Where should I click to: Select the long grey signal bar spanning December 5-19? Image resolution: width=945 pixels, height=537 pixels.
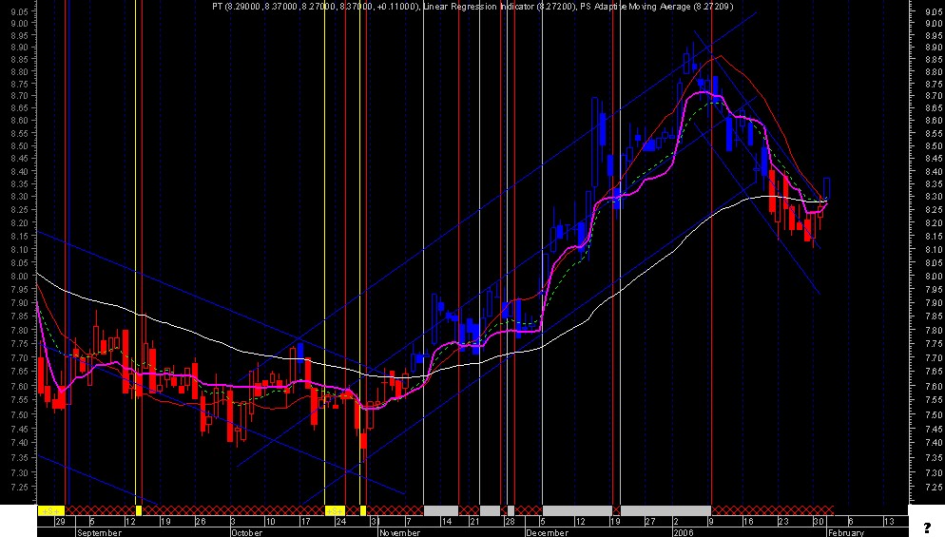[577, 510]
